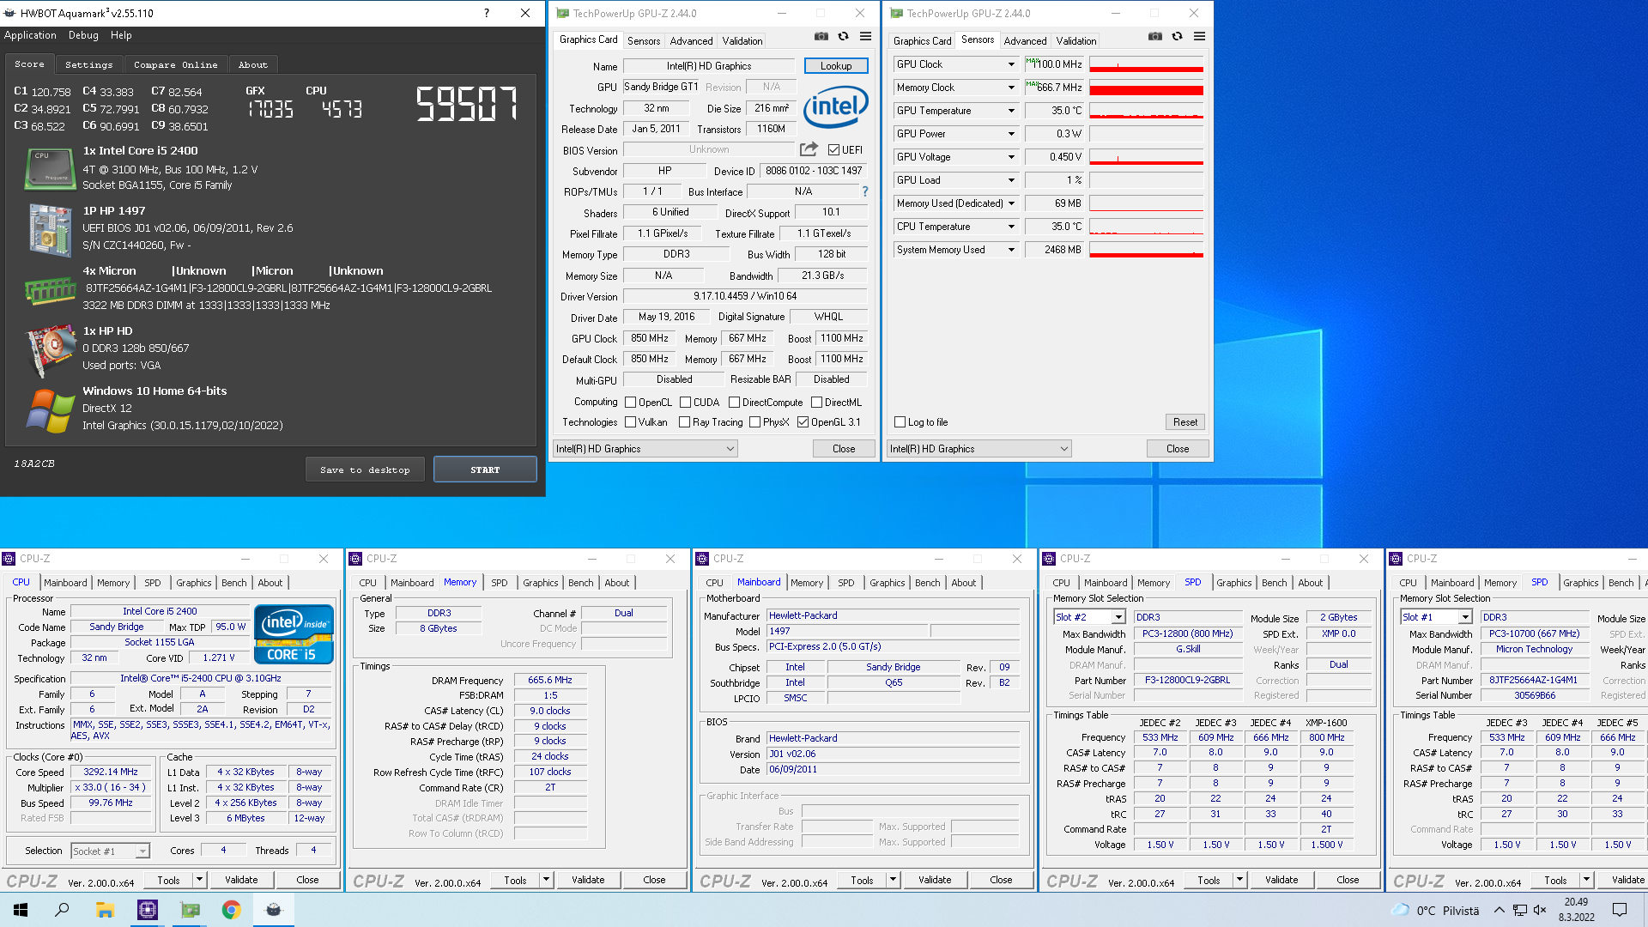Open Validation tab in left GPU-Z

tap(742, 41)
